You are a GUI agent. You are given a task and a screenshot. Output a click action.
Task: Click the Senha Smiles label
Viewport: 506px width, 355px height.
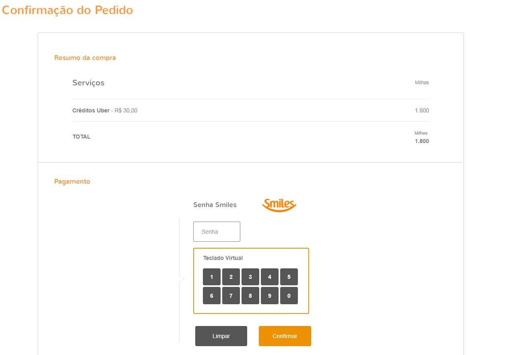point(215,205)
